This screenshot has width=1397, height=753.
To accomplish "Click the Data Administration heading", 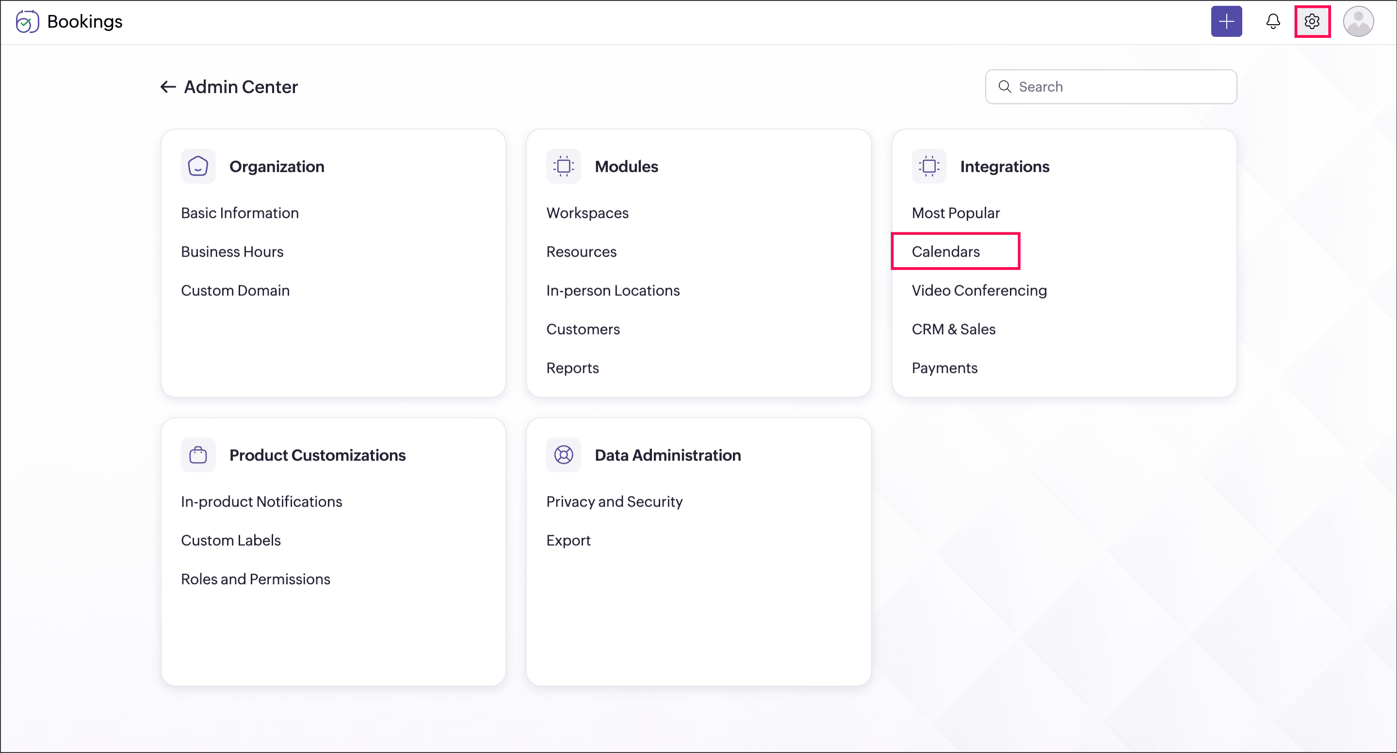I will click(x=667, y=455).
